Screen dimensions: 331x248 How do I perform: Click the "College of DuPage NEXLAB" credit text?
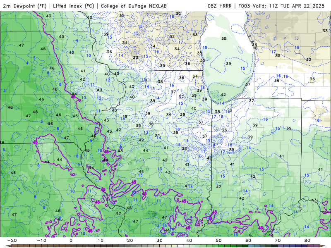click(x=134, y=6)
